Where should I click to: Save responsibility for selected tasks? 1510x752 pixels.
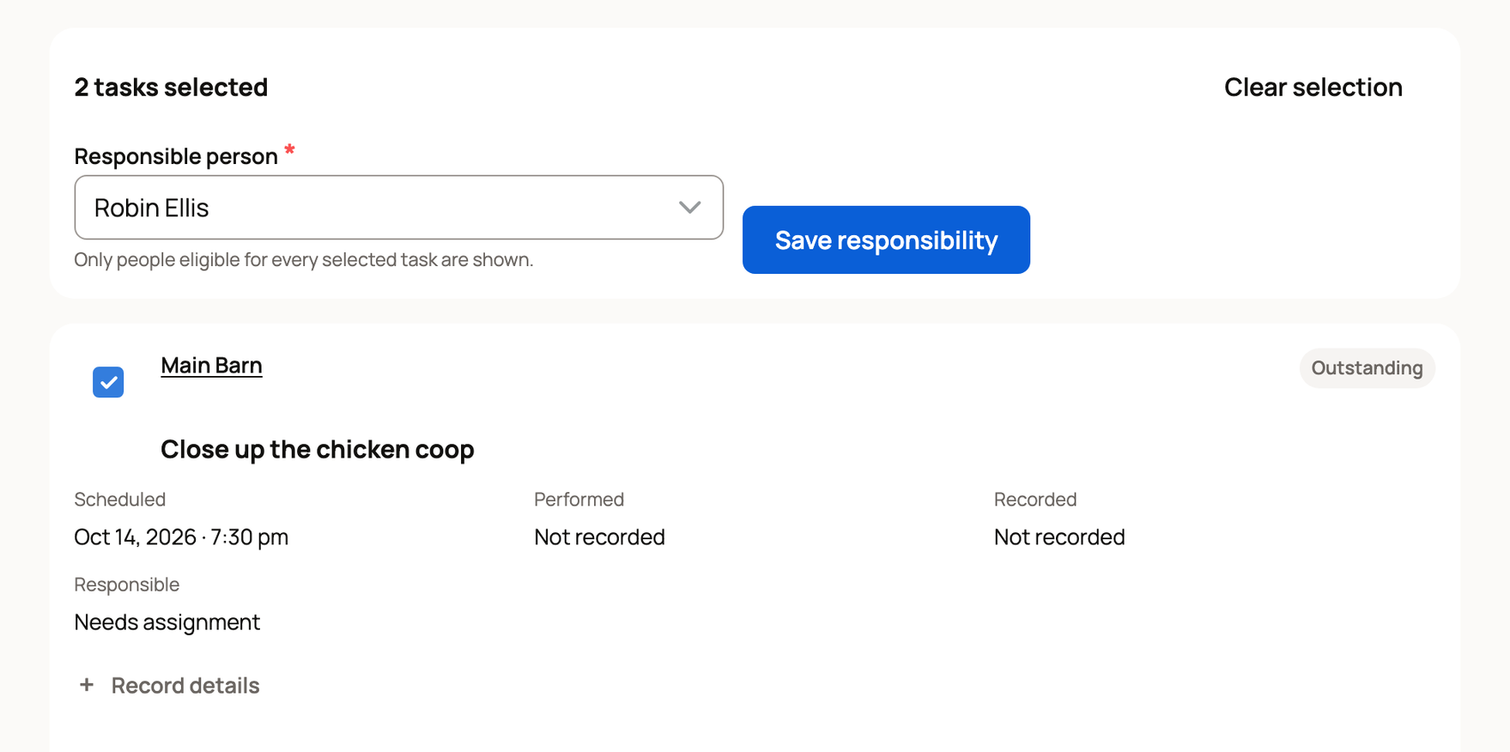(x=886, y=240)
